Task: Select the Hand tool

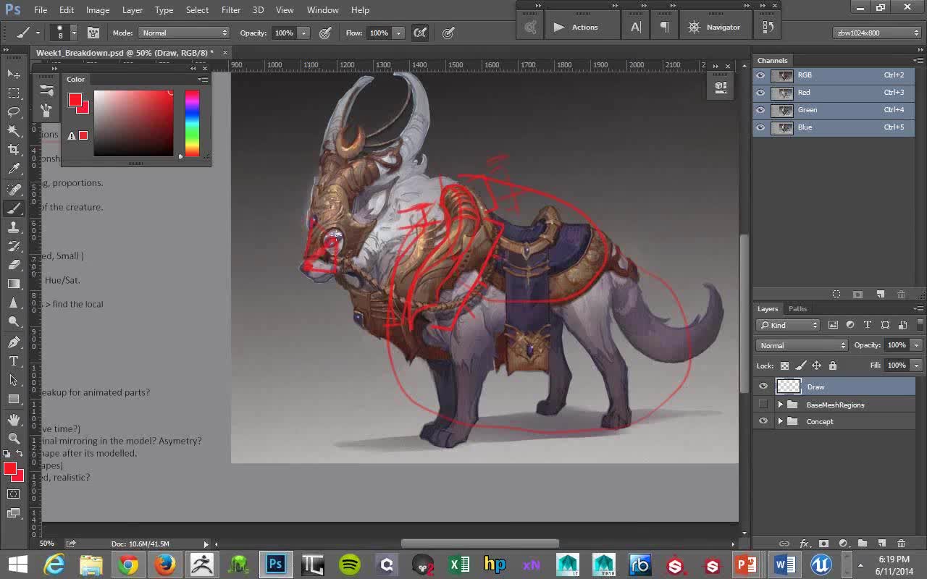Action: click(x=14, y=419)
